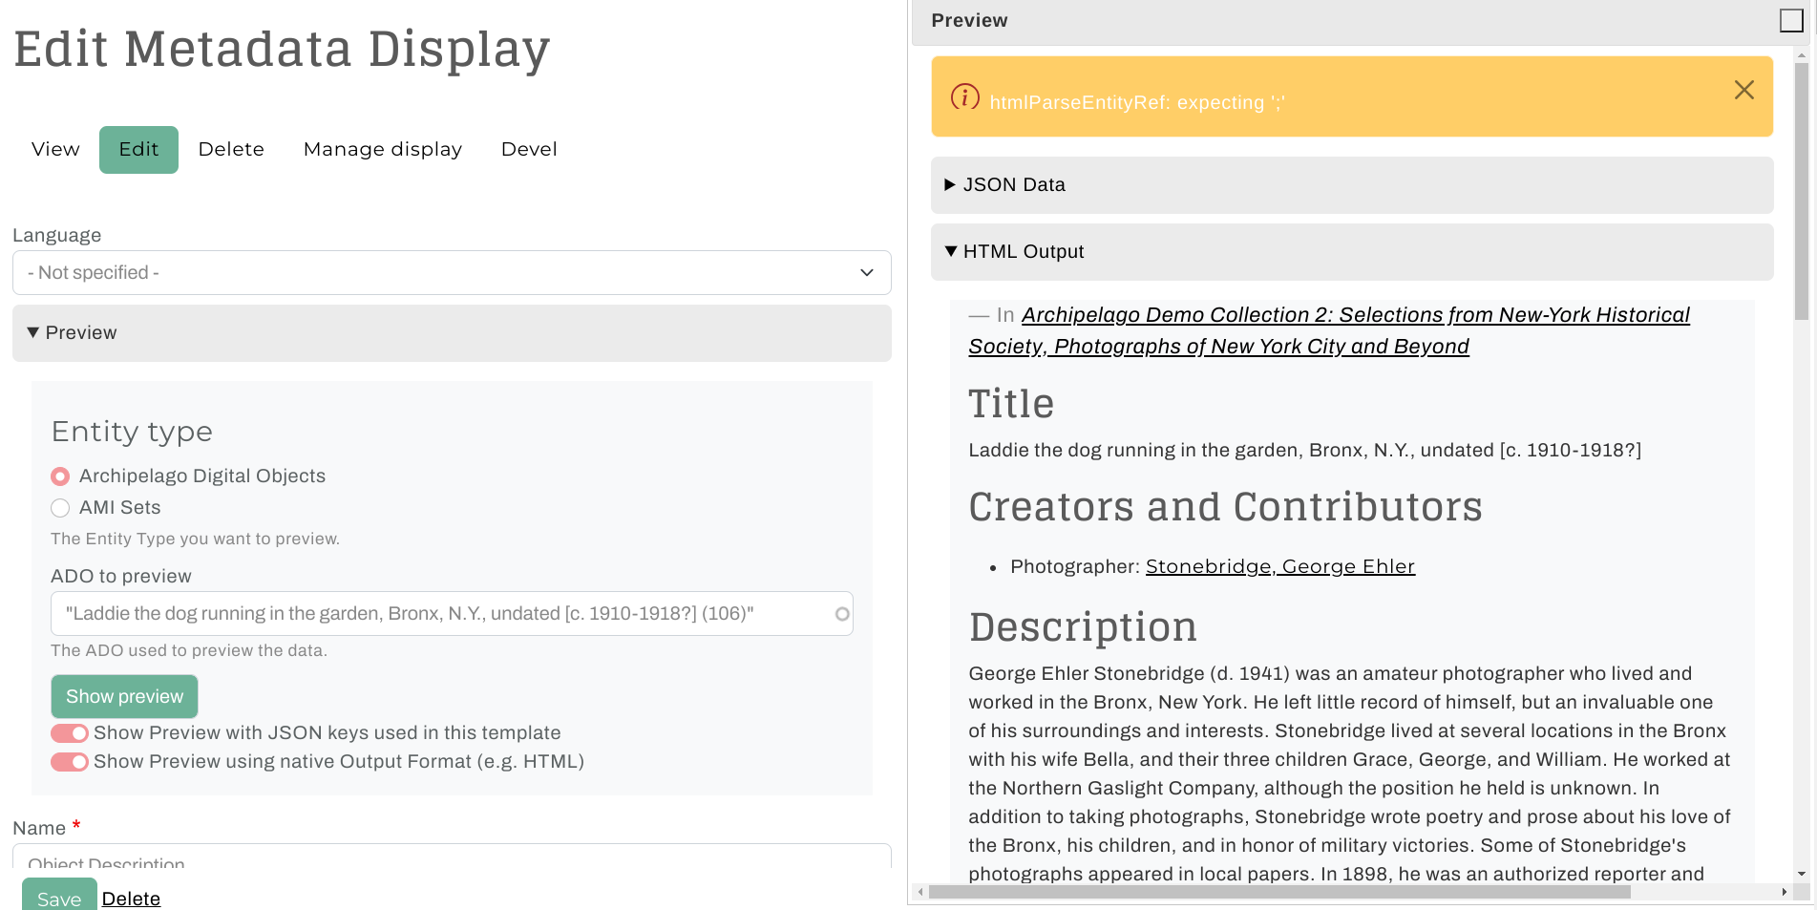Viewport: 1817px width, 910px height.
Task: Select the Archipelago Digital Objects radio button
Action: point(60,476)
